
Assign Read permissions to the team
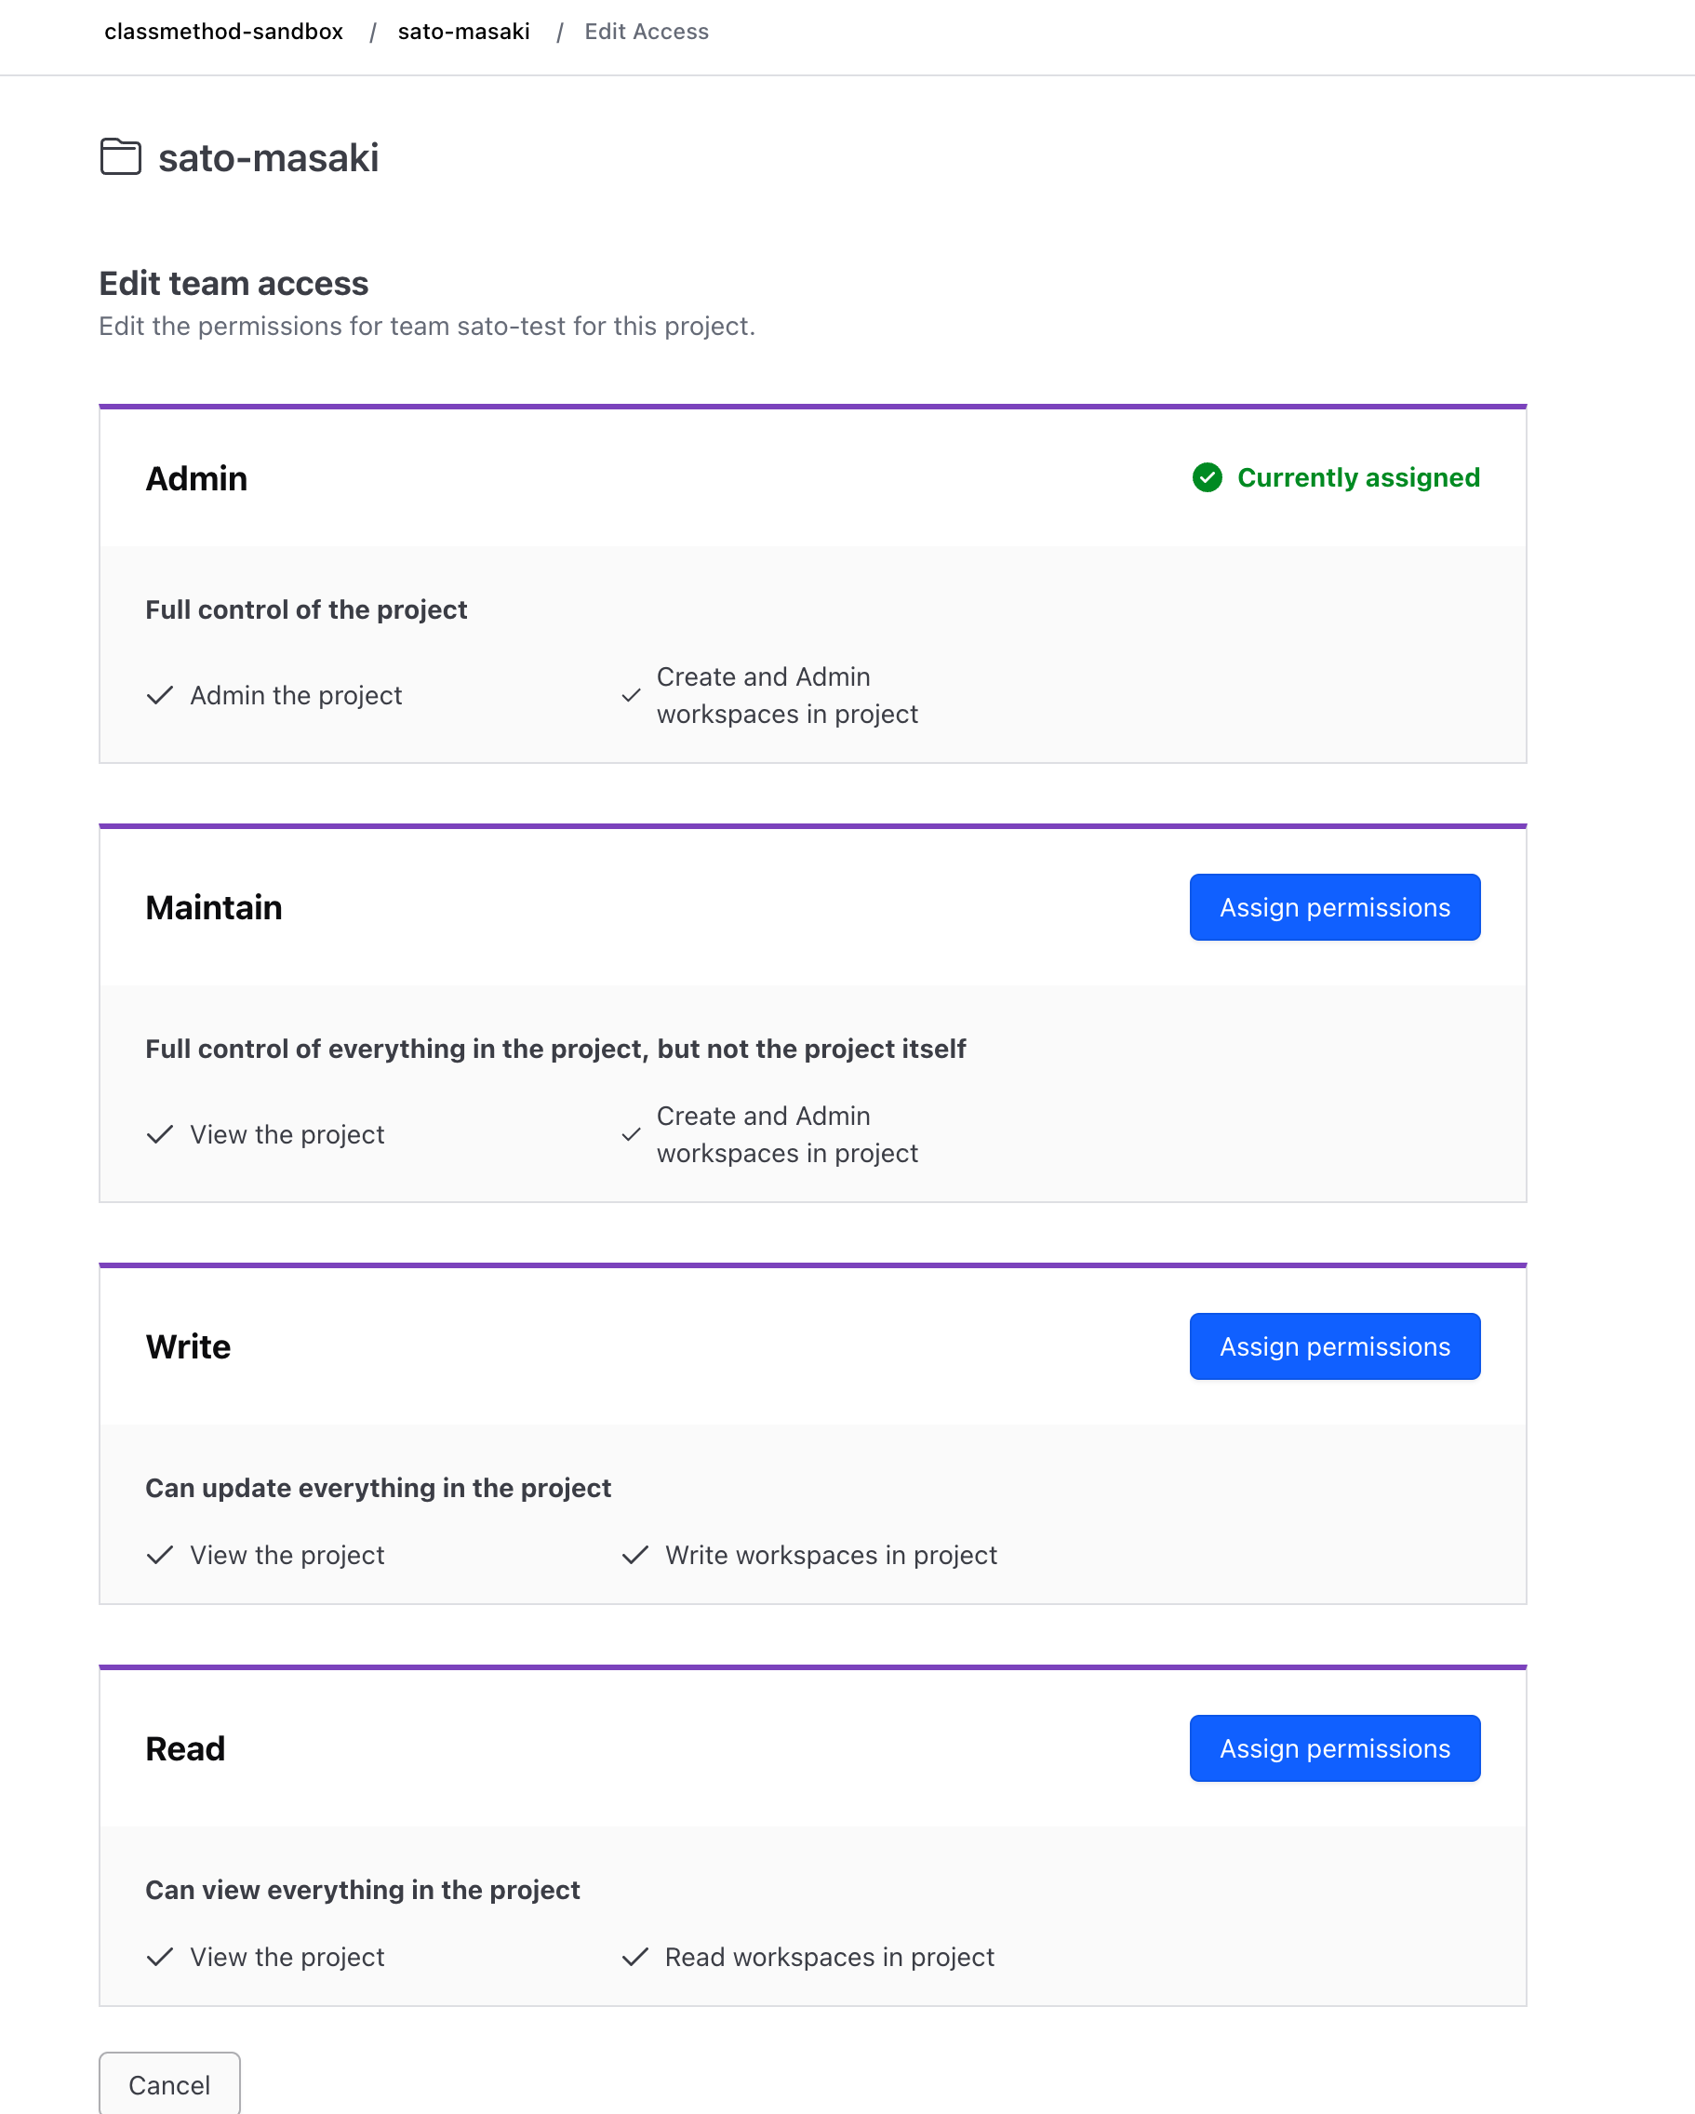[1334, 1748]
